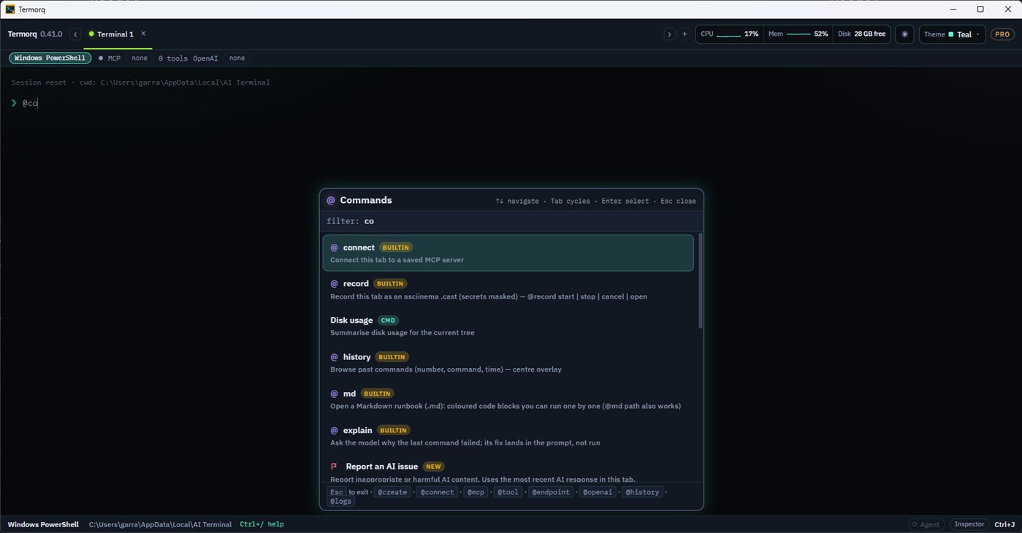Click the red flag Report an AI issue icon
Image resolution: width=1022 pixels, height=533 pixels.
coord(334,467)
